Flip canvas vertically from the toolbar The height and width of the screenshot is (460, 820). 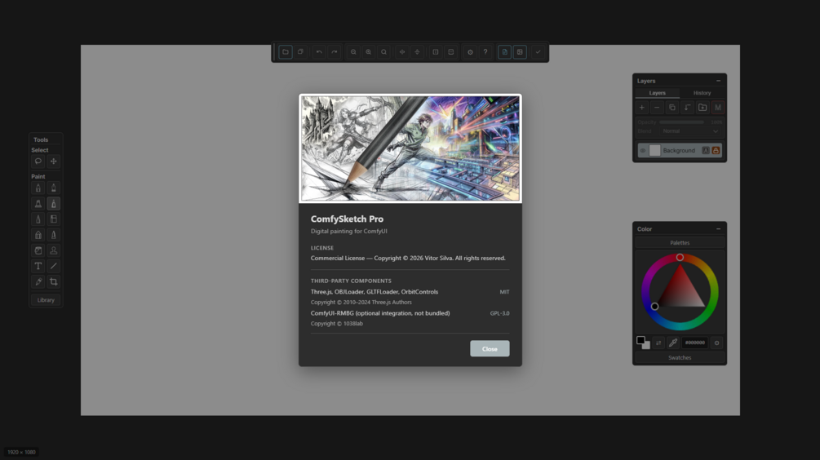pos(417,51)
